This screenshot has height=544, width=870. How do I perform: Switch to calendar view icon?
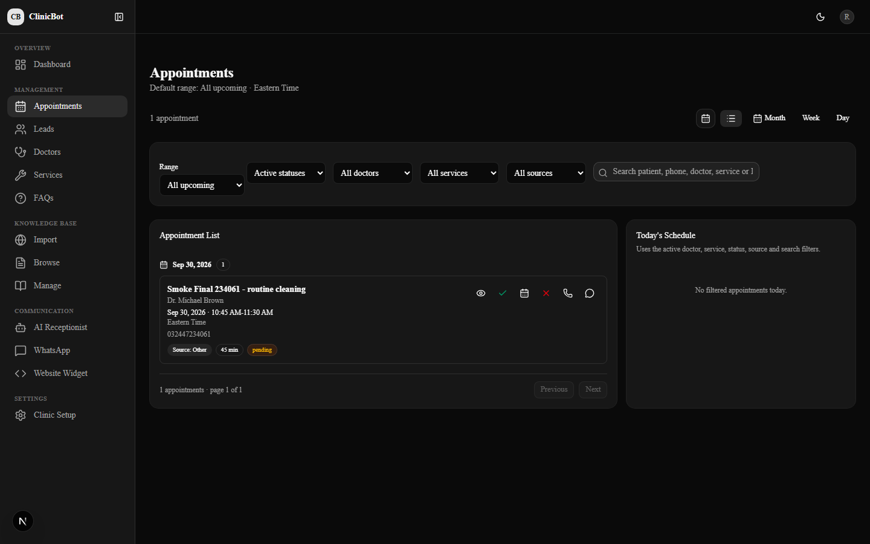[x=706, y=118]
